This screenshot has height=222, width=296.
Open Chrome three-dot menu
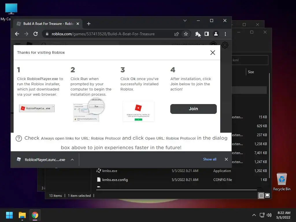[x=225, y=34]
